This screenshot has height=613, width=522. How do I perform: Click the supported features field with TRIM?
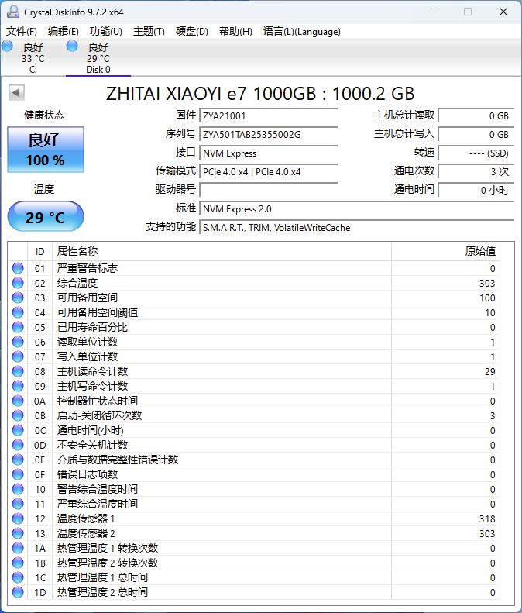357,228
